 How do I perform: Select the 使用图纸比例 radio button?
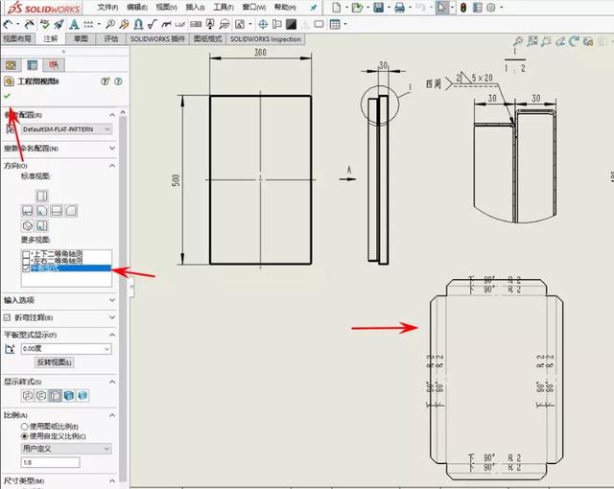click(x=24, y=427)
